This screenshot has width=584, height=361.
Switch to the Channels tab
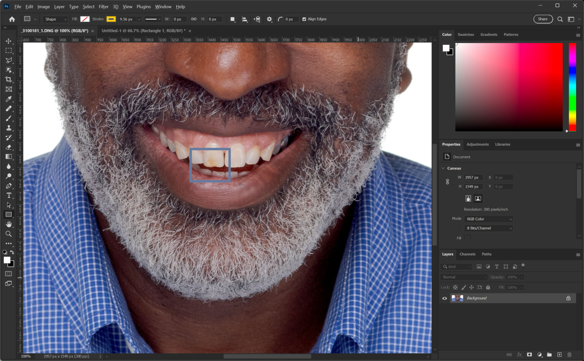point(467,254)
